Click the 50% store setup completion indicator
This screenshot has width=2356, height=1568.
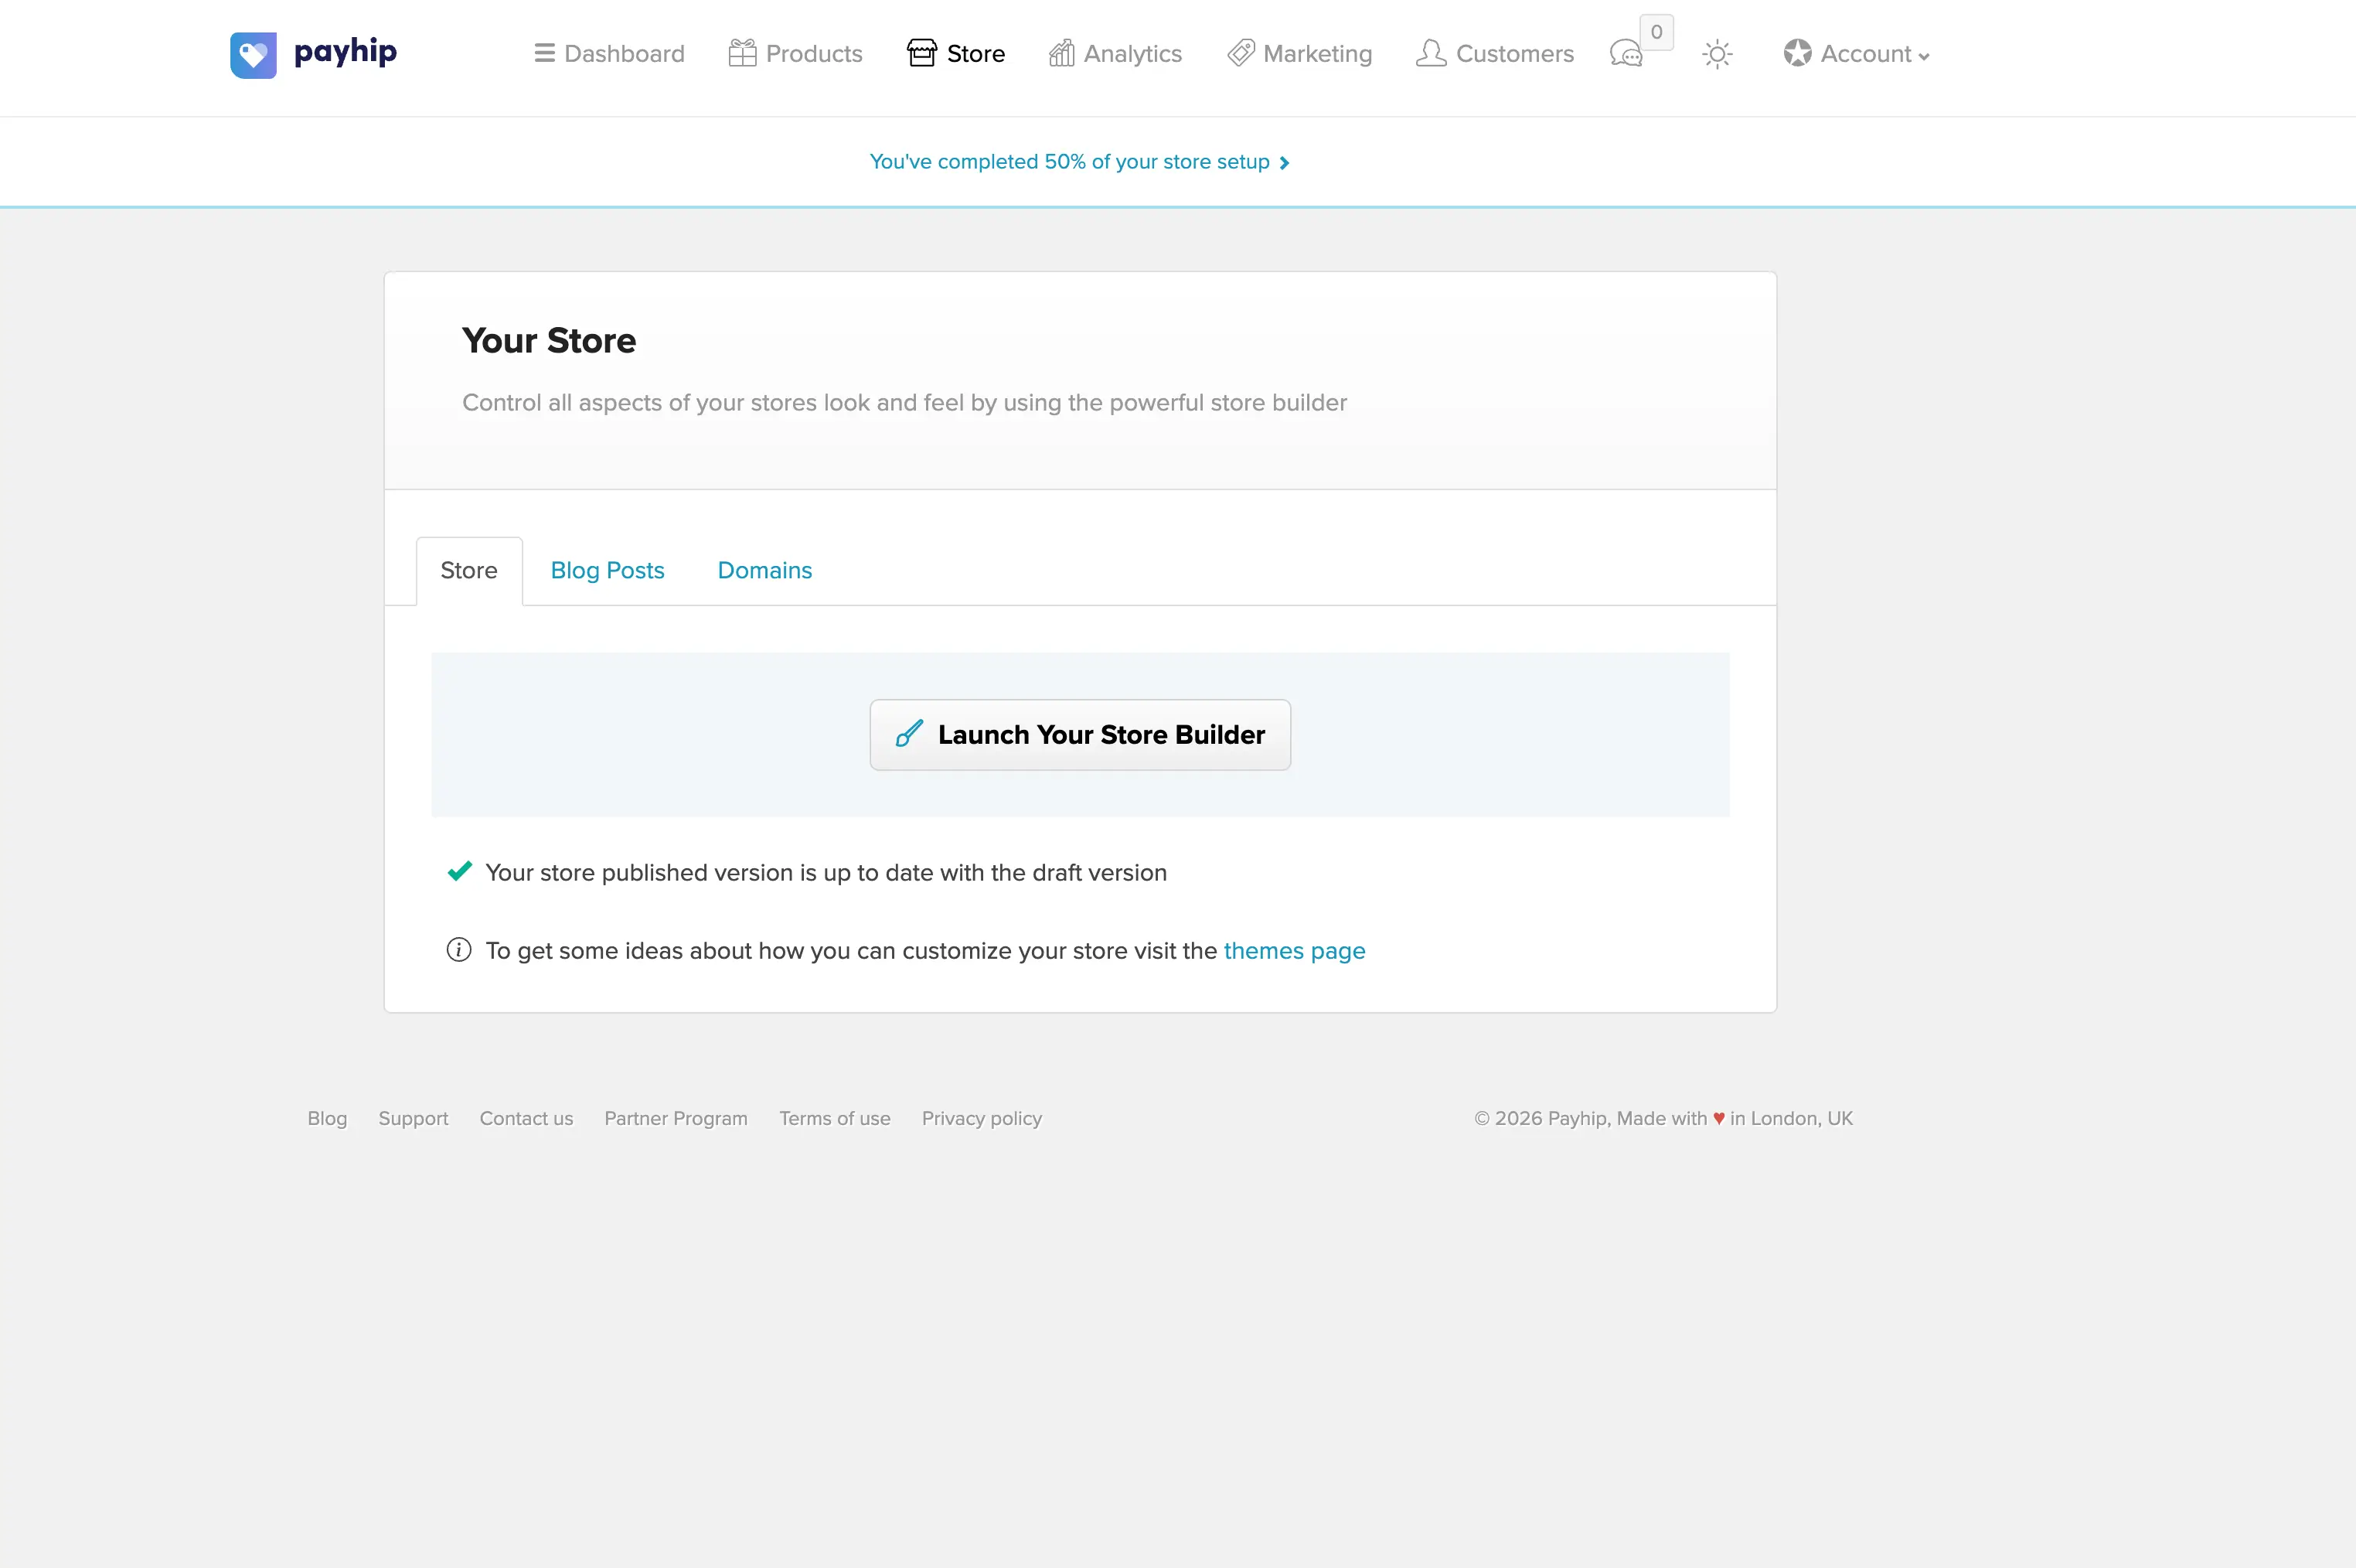click(1064, 161)
